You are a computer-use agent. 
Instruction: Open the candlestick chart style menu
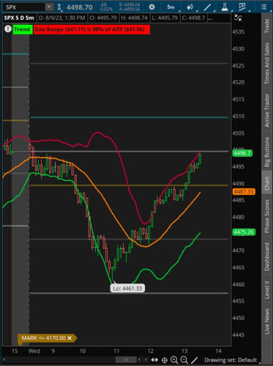[190, 7]
